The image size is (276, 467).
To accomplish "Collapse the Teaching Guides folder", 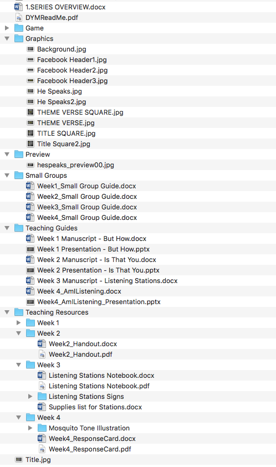I will tap(7, 228).
